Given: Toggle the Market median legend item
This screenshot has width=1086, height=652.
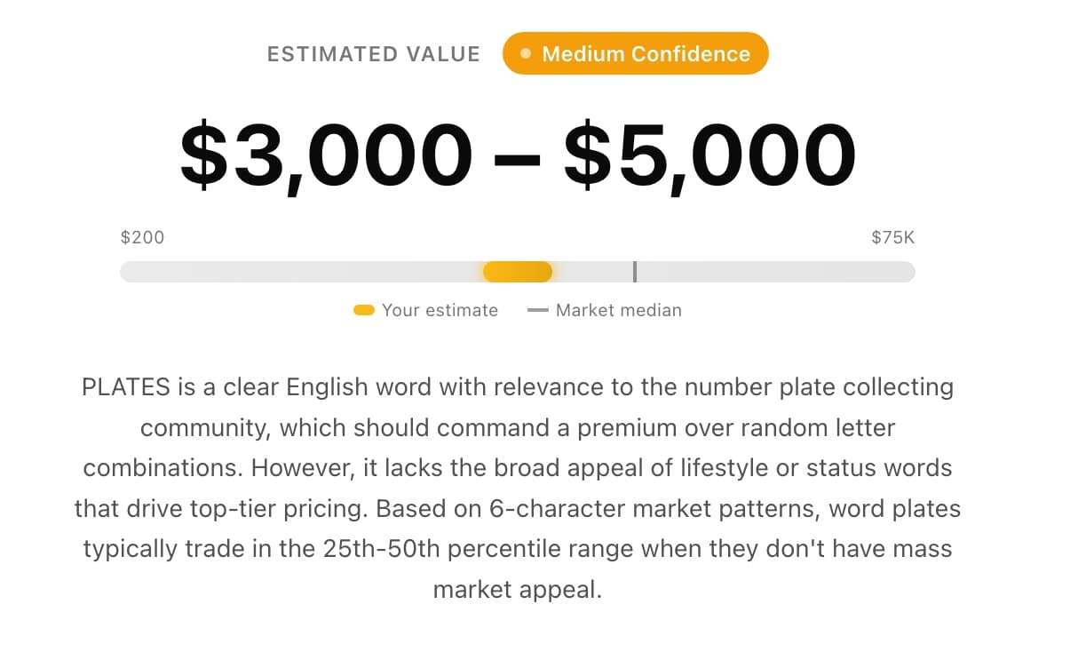Looking at the screenshot, I should click(x=605, y=310).
